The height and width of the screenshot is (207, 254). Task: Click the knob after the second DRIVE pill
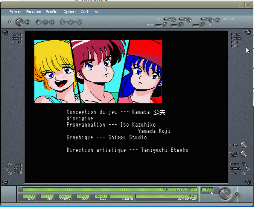tap(189, 20)
